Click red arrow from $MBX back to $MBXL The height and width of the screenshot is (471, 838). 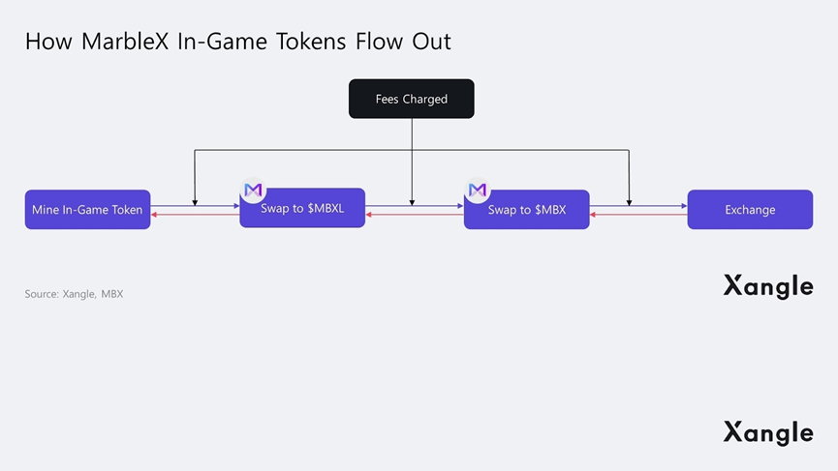[388, 215]
